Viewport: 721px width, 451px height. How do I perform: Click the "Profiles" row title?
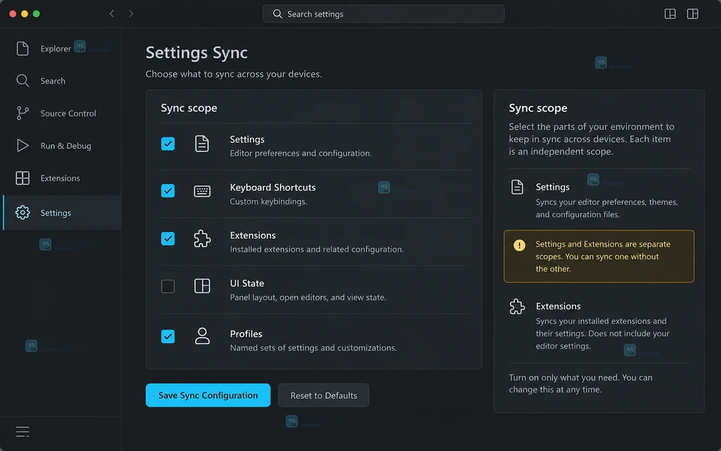point(246,333)
